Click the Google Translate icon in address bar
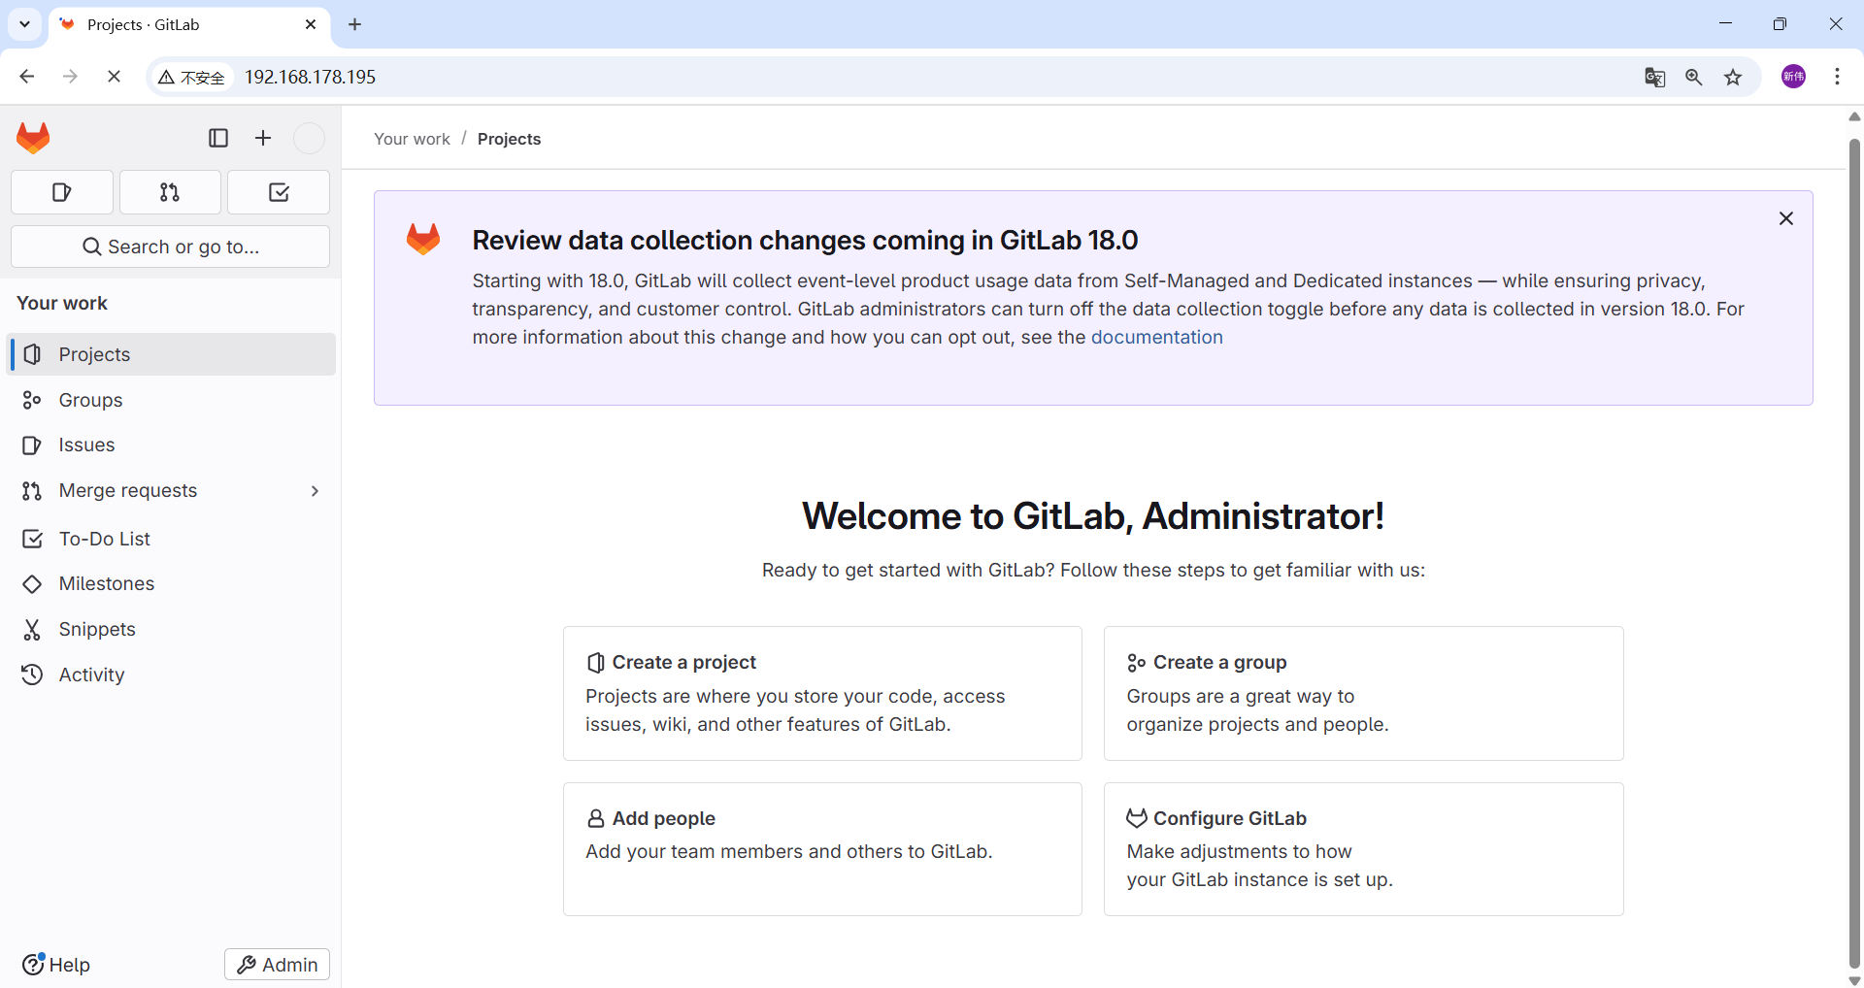The image size is (1864, 988). coord(1654,77)
